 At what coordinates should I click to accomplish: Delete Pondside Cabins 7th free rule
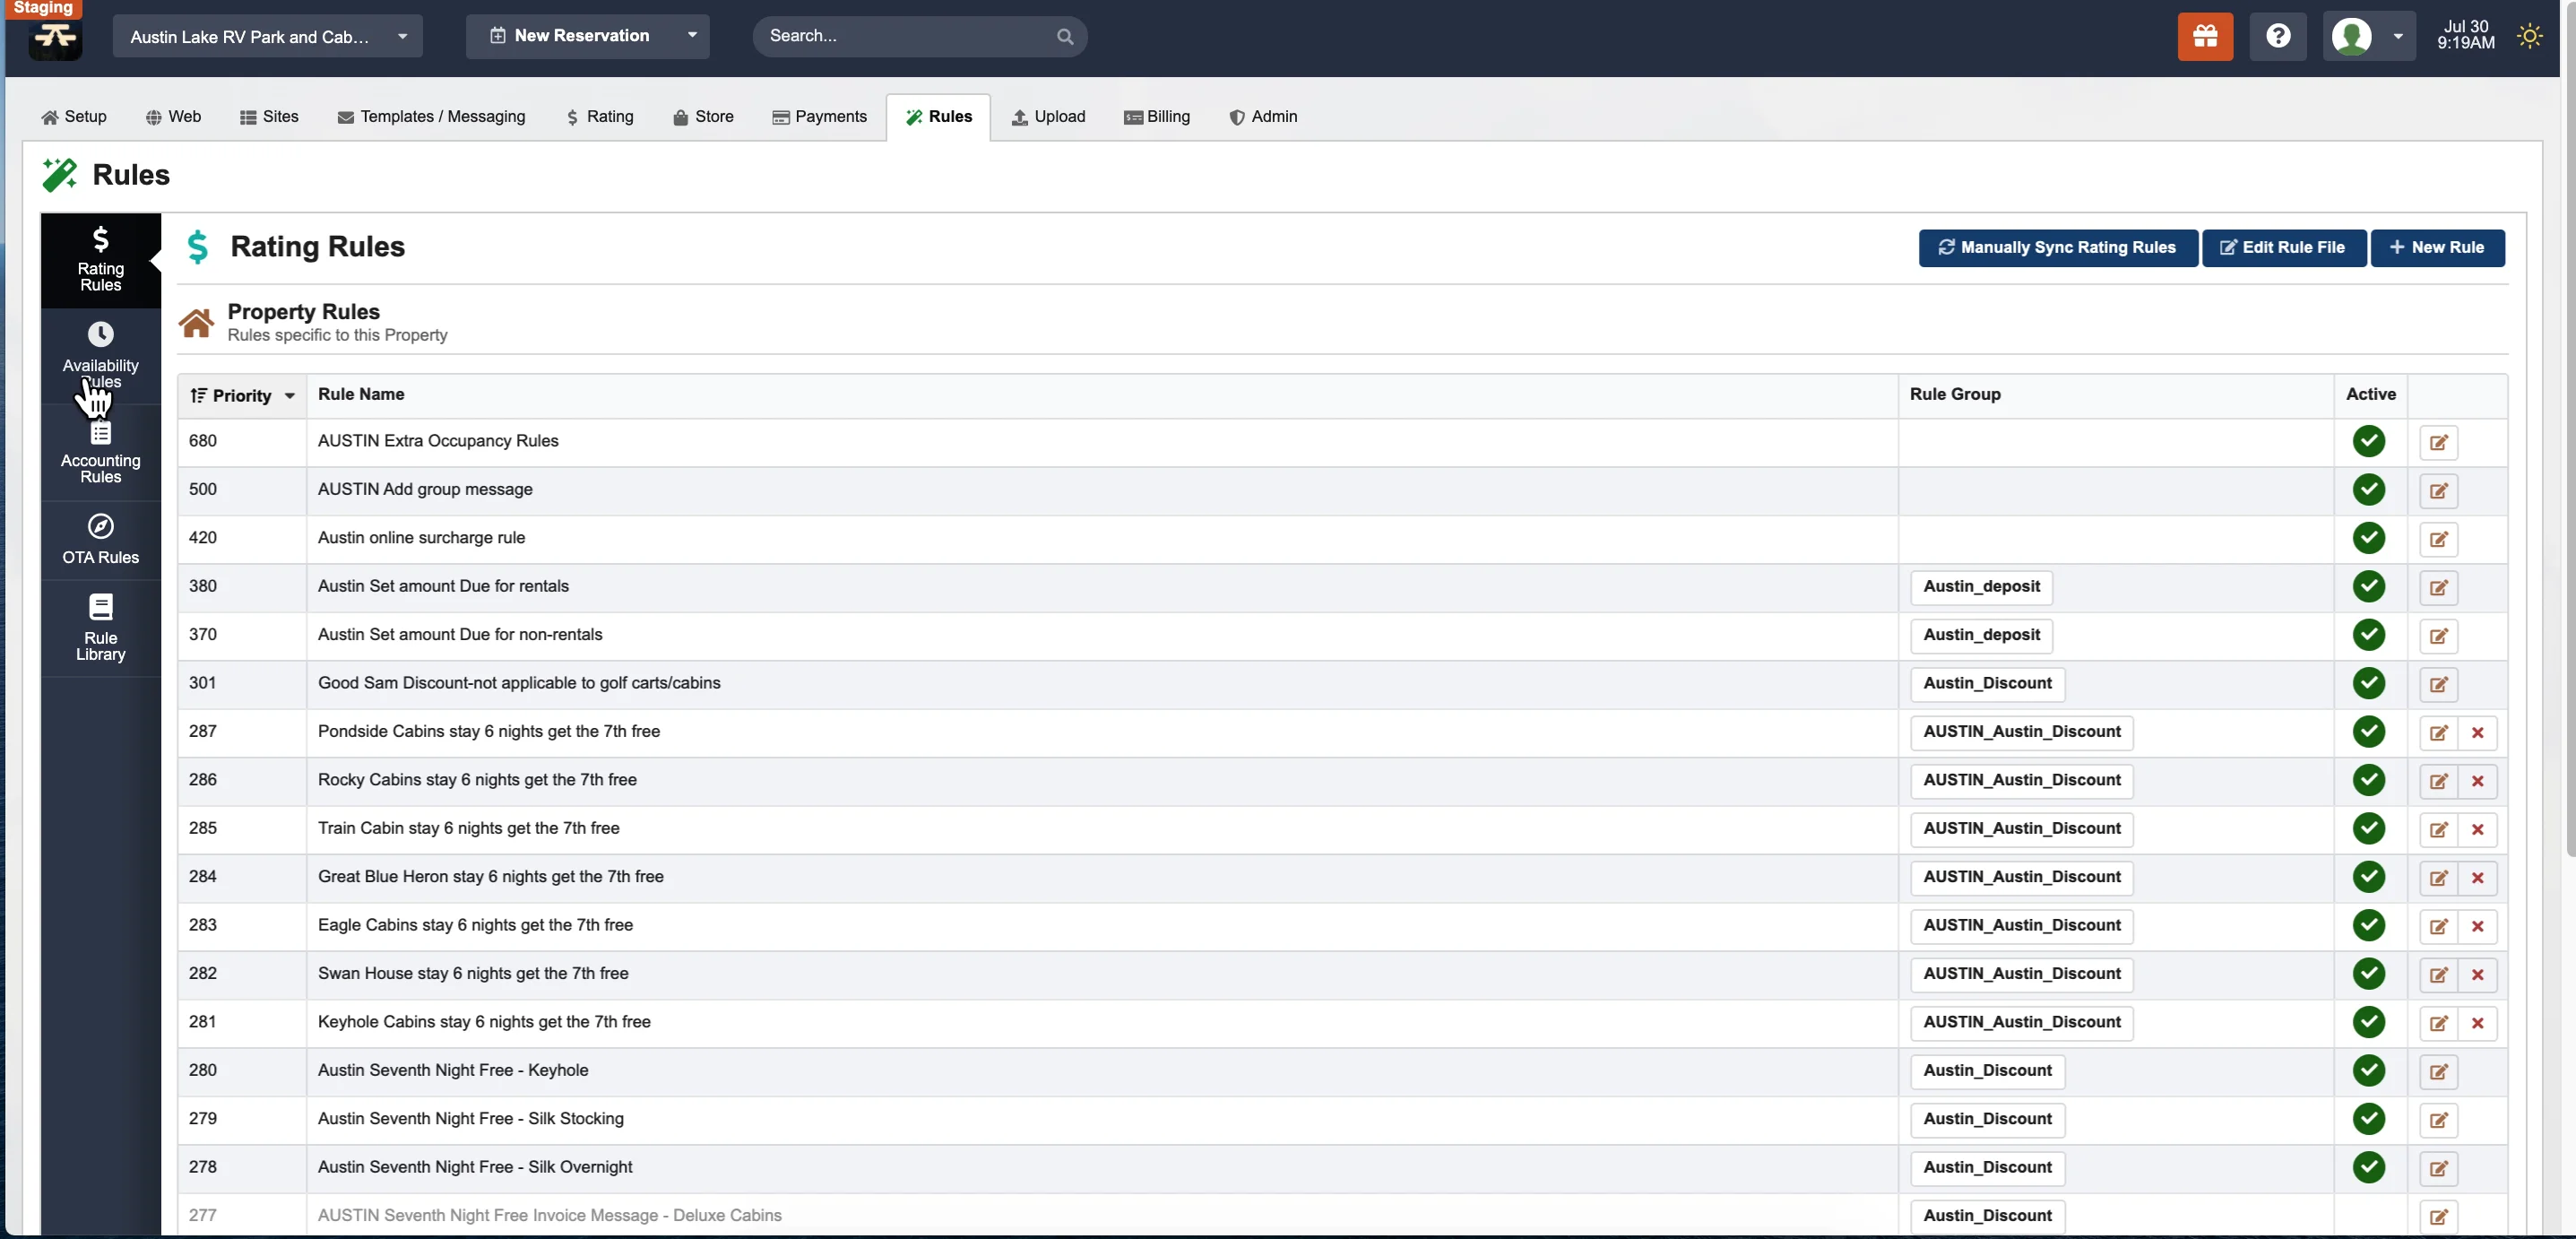pyautogui.click(x=2477, y=733)
